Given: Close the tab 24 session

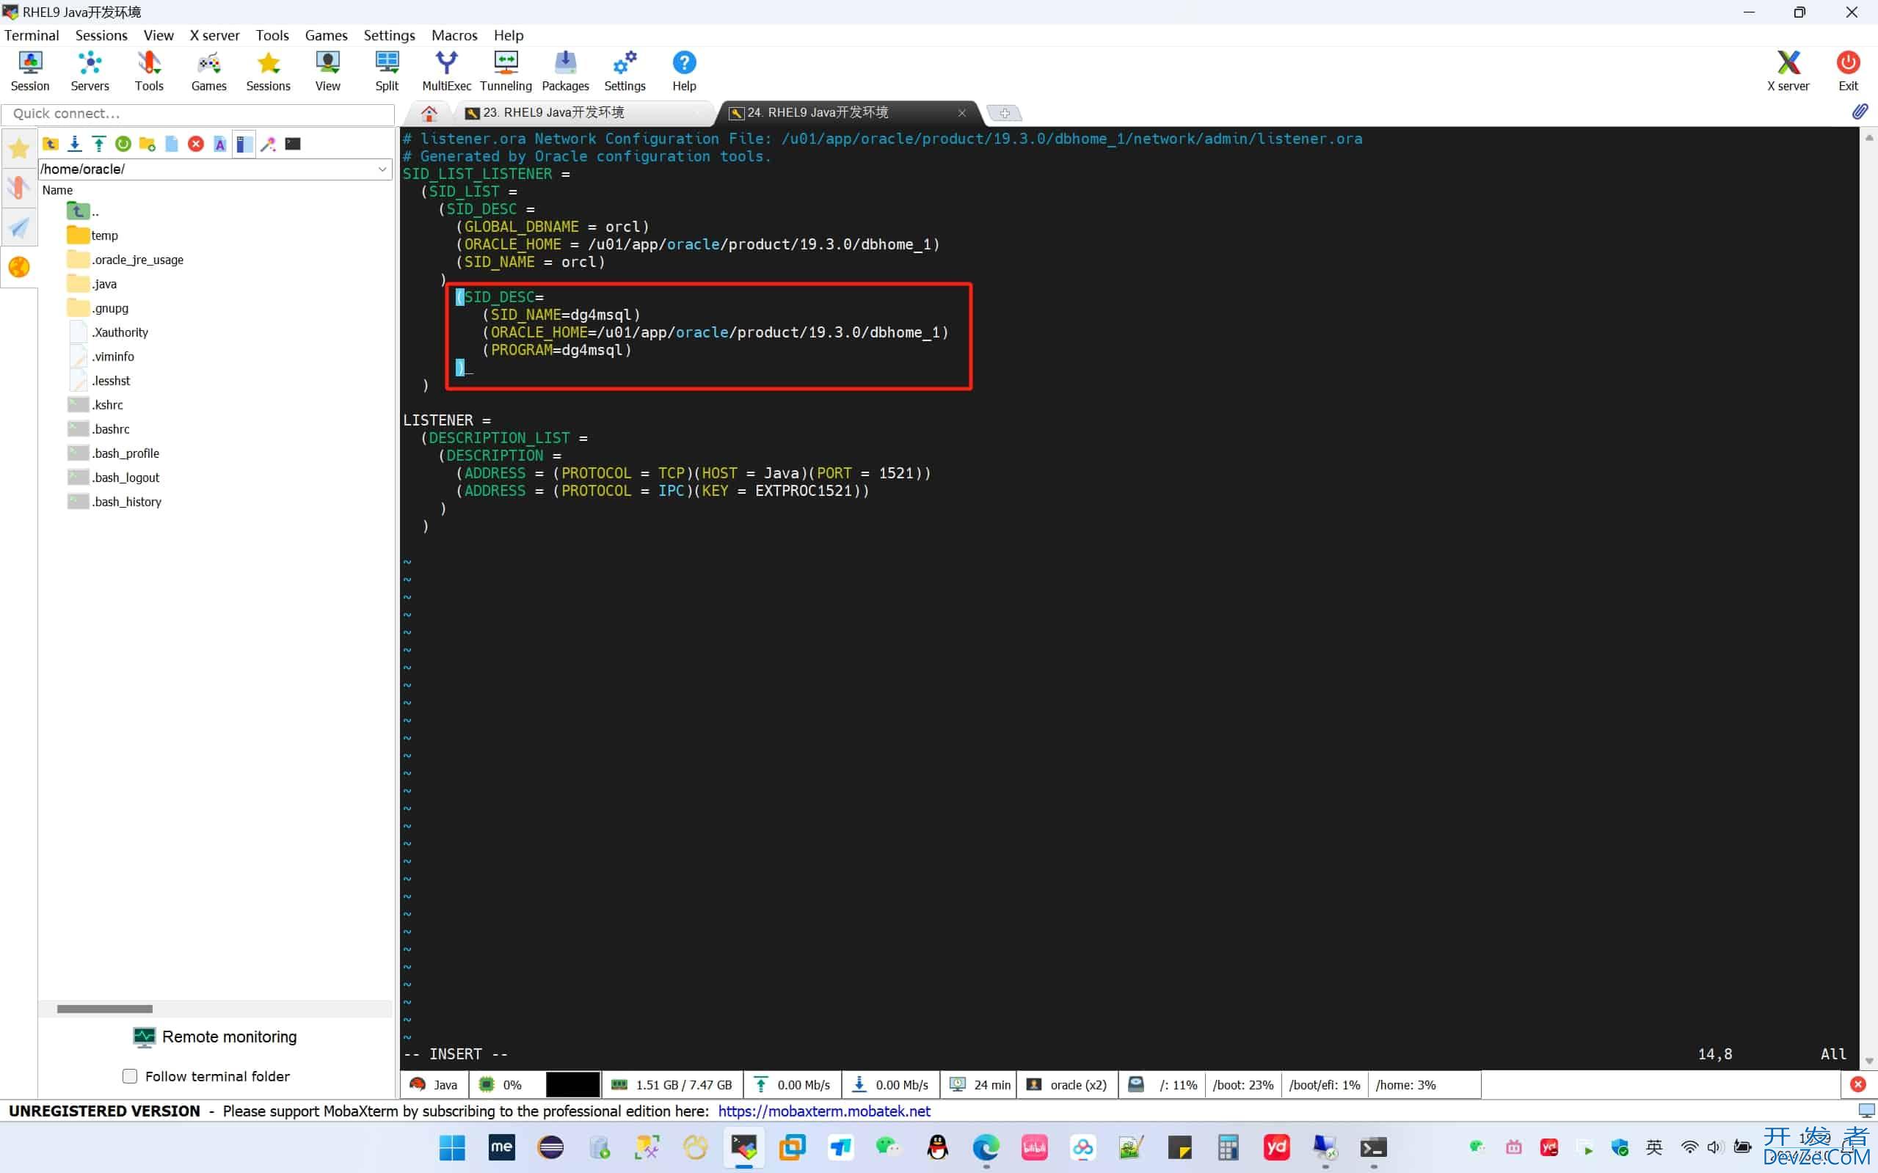Looking at the screenshot, I should 961,112.
